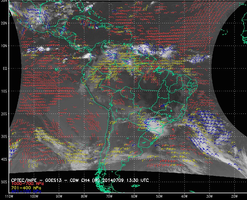Click the 30W longitude label

[x=209, y=196]
